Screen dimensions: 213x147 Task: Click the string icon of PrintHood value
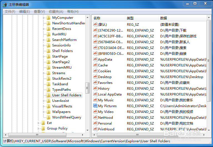[95, 129]
